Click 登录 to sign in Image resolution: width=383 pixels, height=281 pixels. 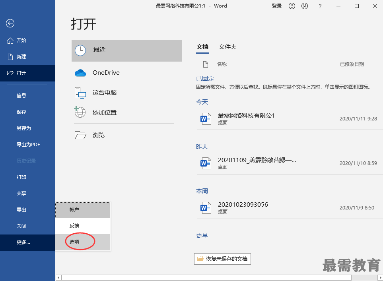point(277,6)
